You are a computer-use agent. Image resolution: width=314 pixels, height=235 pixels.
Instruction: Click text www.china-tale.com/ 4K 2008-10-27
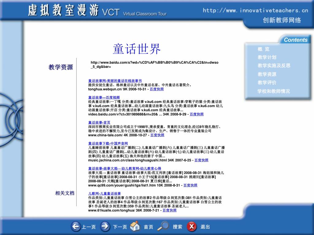click(117, 135)
